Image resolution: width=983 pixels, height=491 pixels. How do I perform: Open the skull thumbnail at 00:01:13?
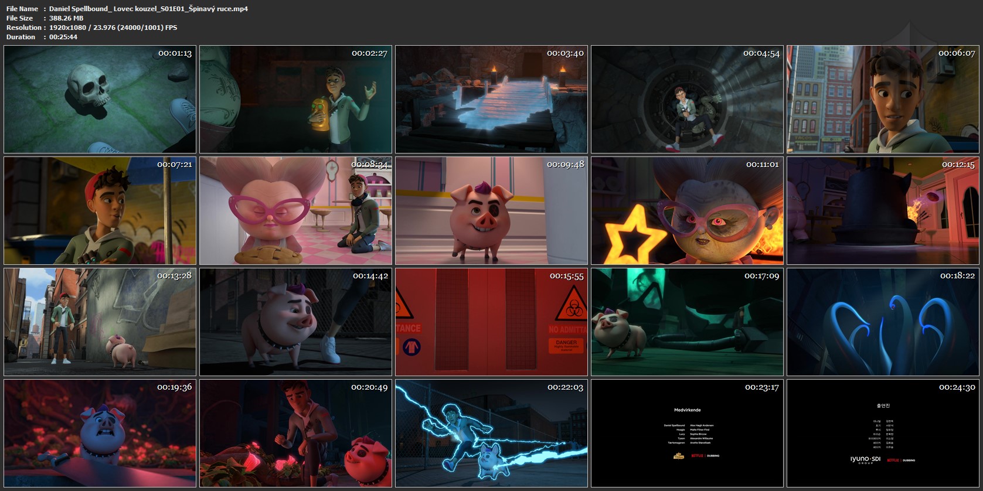pyautogui.click(x=100, y=100)
